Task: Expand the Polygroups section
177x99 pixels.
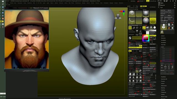Action: coord(163,92)
